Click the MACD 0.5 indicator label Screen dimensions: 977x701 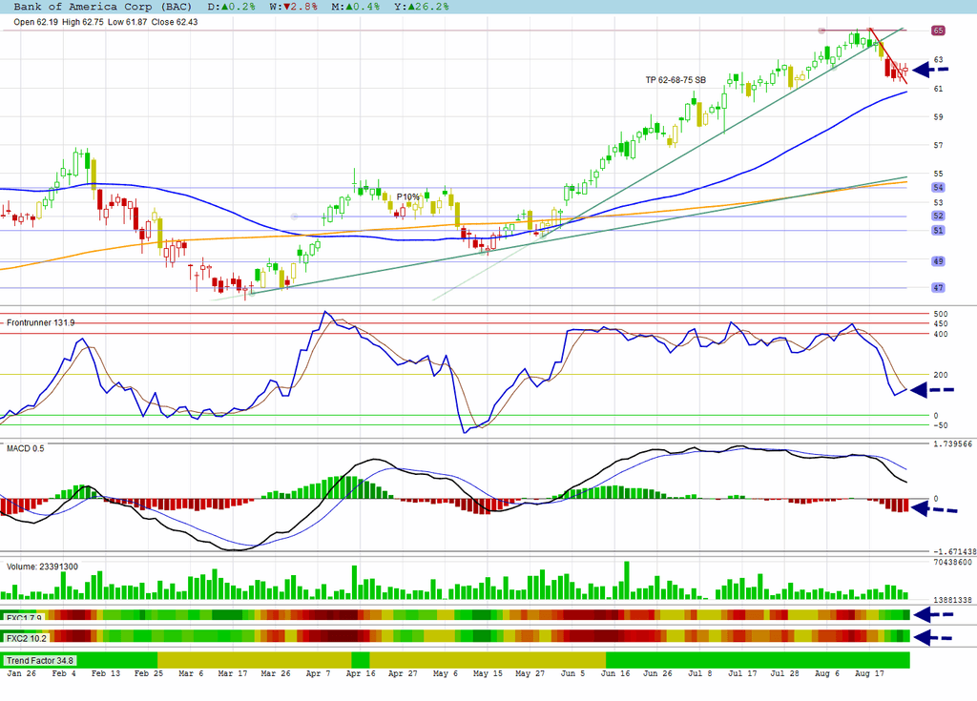pyautogui.click(x=26, y=448)
